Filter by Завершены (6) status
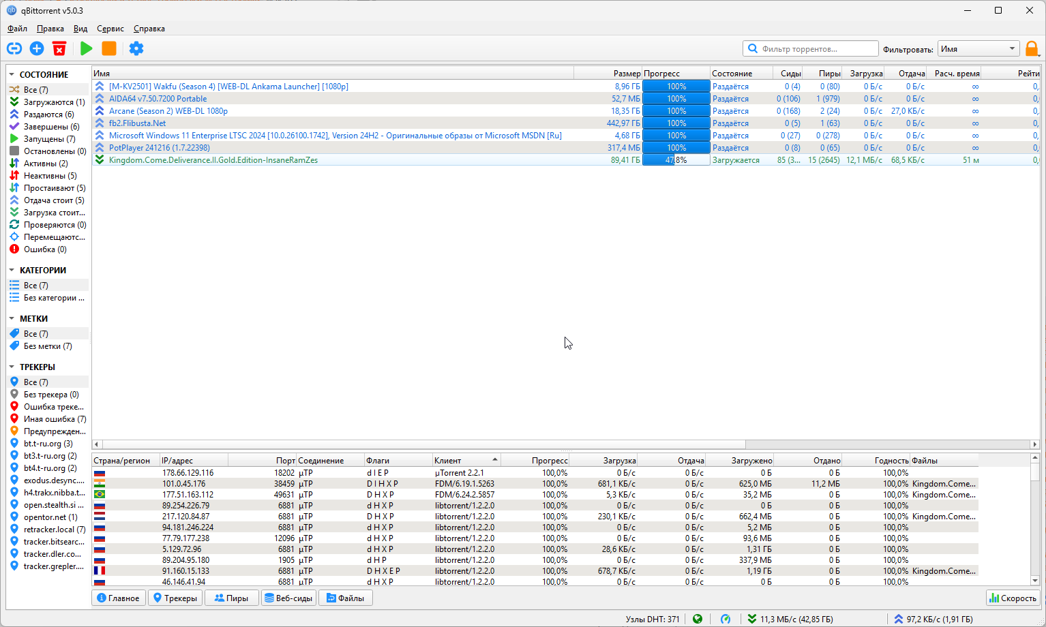 (51, 127)
